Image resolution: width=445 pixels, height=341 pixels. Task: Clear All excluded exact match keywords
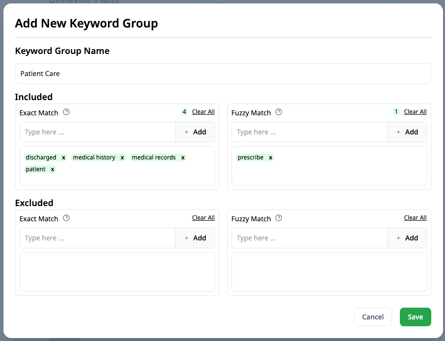pos(203,217)
